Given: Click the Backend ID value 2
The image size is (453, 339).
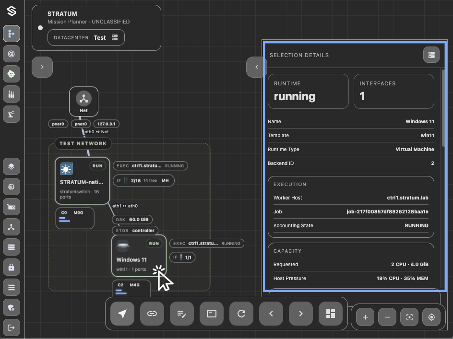Looking at the screenshot, I should pos(432,163).
